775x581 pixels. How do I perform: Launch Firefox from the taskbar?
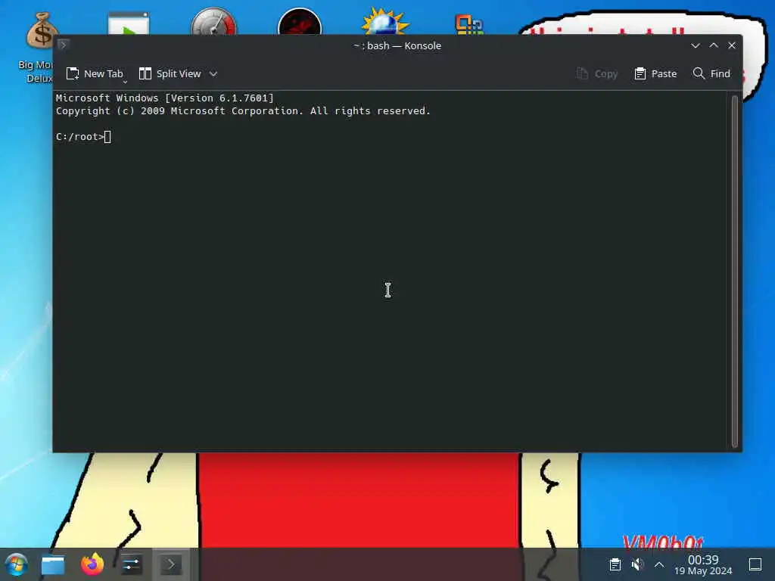(x=92, y=564)
